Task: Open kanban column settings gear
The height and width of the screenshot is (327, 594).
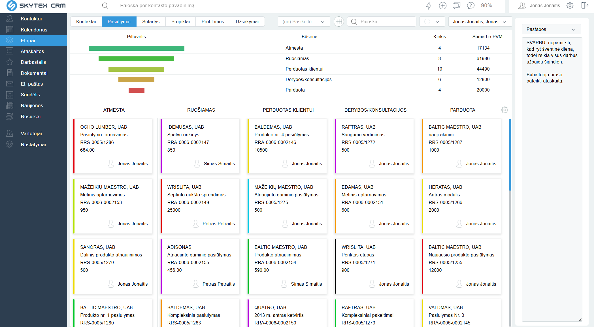Action: (505, 110)
